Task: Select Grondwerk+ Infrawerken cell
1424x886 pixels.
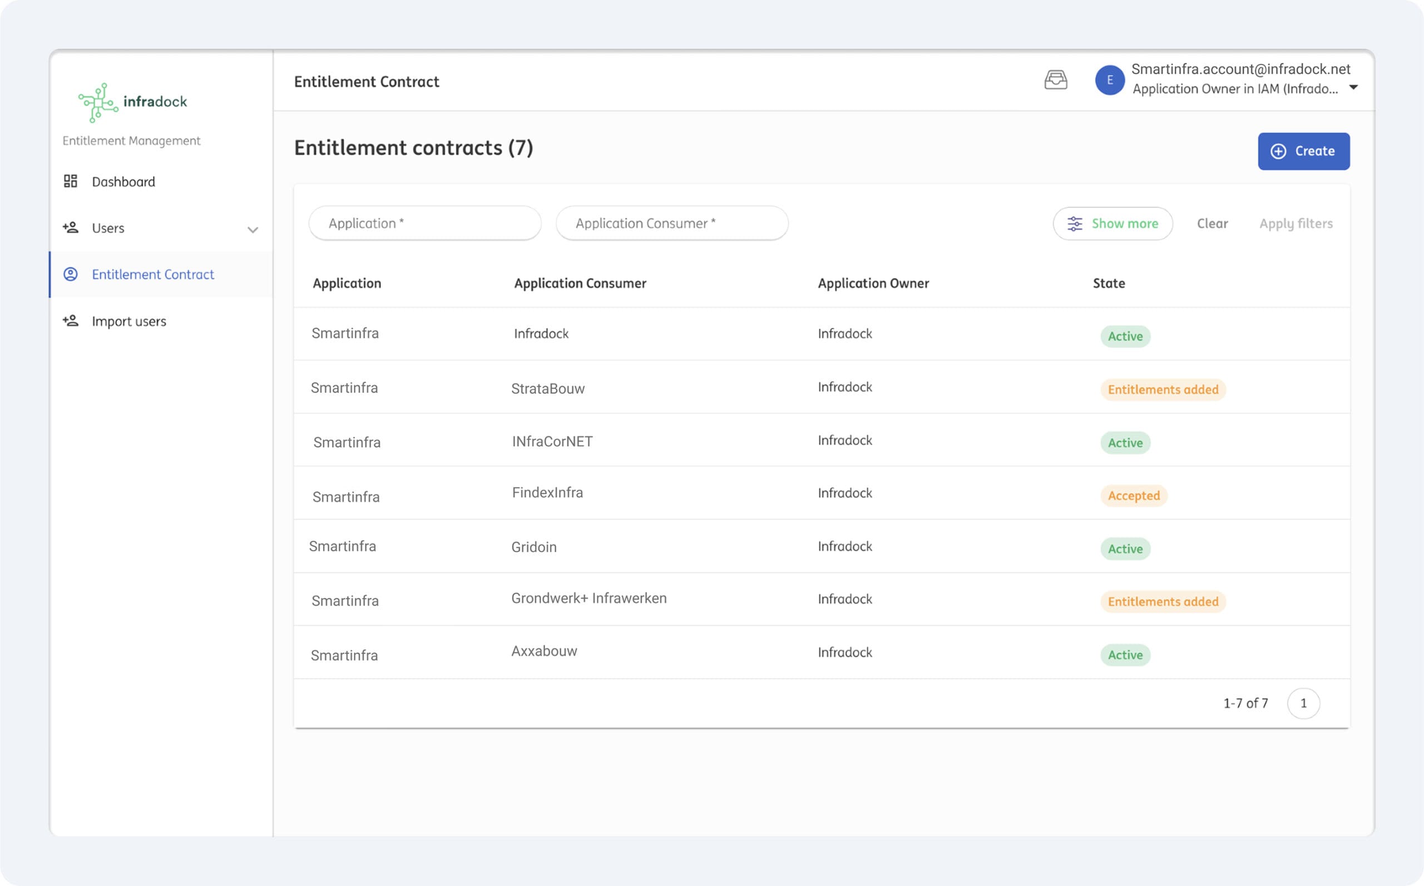Action: tap(589, 598)
